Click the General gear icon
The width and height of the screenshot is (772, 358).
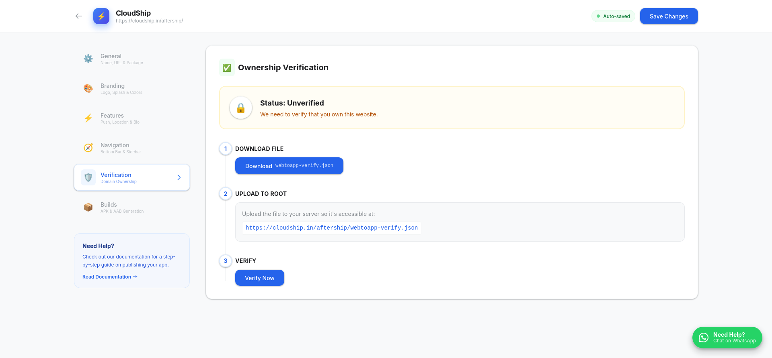click(88, 59)
